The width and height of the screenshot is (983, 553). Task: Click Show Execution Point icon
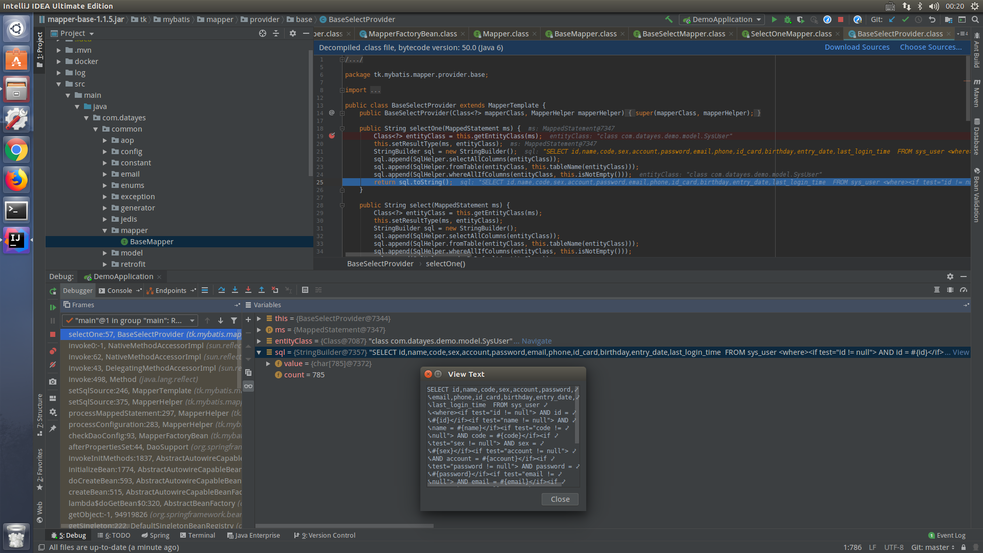point(205,290)
